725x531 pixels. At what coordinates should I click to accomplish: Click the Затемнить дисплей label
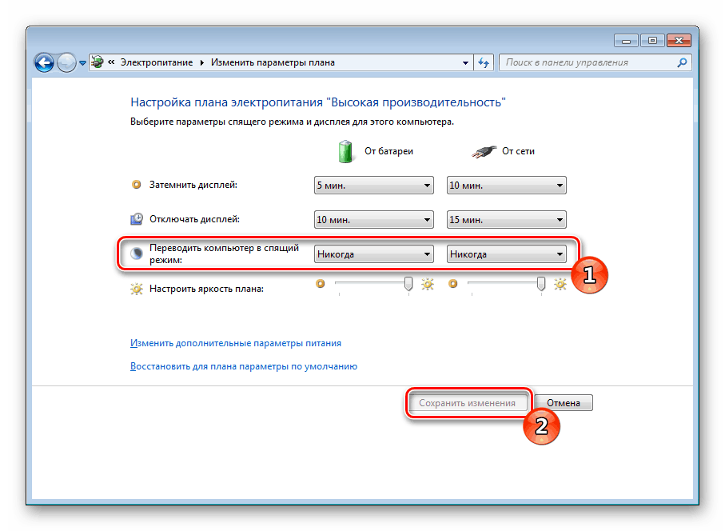coord(193,185)
